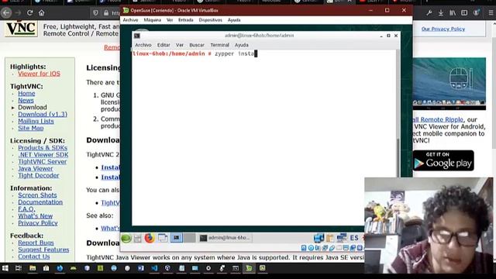Open the Report Bugs link
This screenshot has width=496, height=279.
pos(36,243)
